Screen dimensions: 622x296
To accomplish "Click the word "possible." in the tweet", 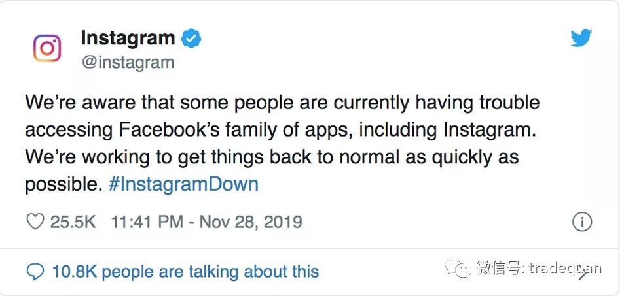I will (x=64, y=184).
